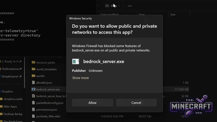Allow bedrock_server.exe through the firewall
Image resolution: width=217 pixels, height=122 pixels.
(92, 103)
